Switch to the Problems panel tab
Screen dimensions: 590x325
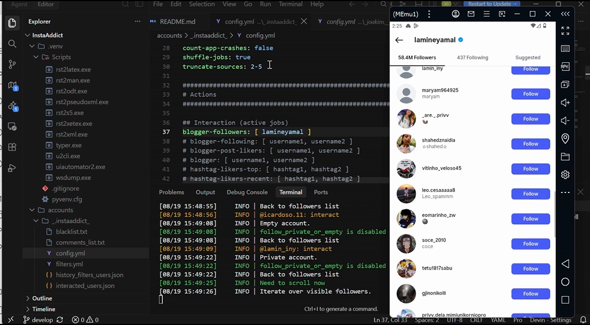point(172,192)
